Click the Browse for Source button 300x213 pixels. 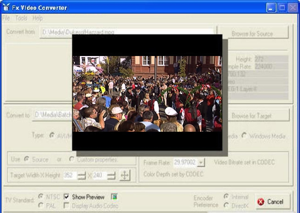pos(252,32)
